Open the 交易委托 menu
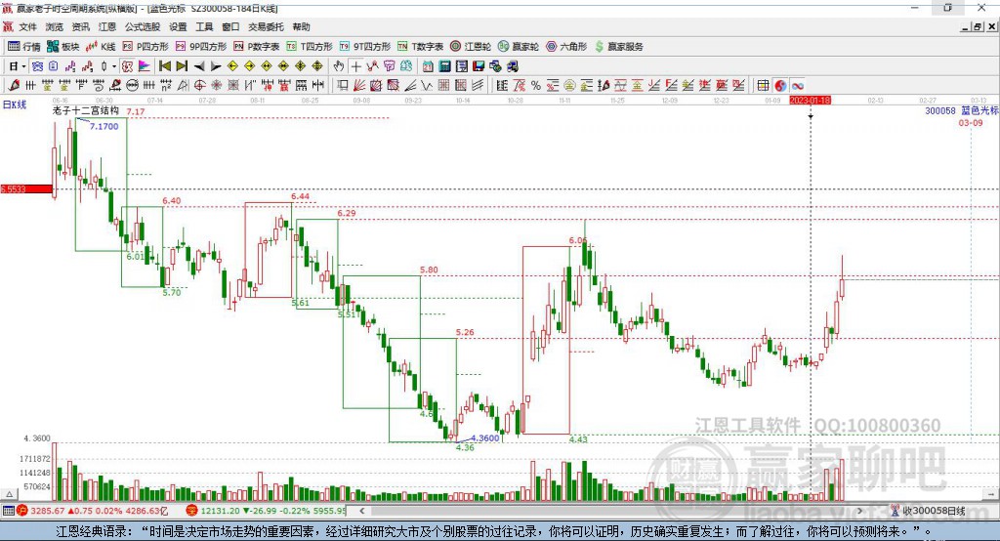The height and width of the screenshot is (541, 1000). (x=266, y=26)
